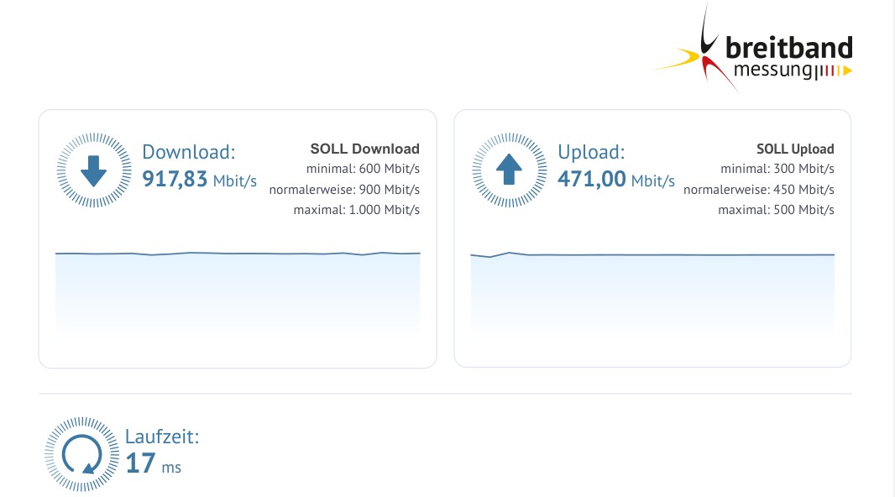
Task: Select the 917,83 Mbit/s download value
Action: [199, 179]
